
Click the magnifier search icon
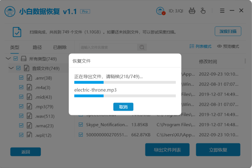[142, 47]
